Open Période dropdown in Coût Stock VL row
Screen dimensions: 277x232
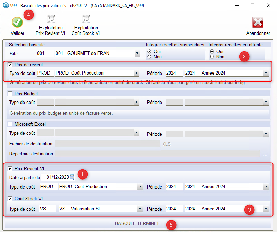(x=266, y=209)
